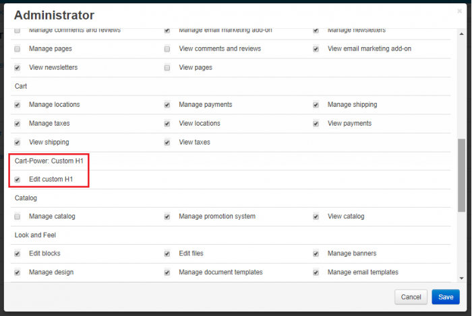This screenshot has height=316, width=472.
Task: Uncheck Edit blocks permission
Action: pyautogui.click(x=17, y=253)
